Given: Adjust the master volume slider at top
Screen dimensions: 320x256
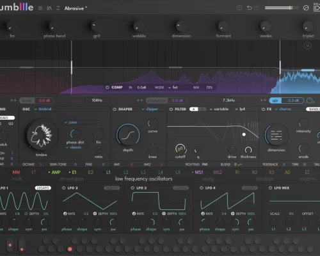Looking at the screenshot, I should coord(282,8).
